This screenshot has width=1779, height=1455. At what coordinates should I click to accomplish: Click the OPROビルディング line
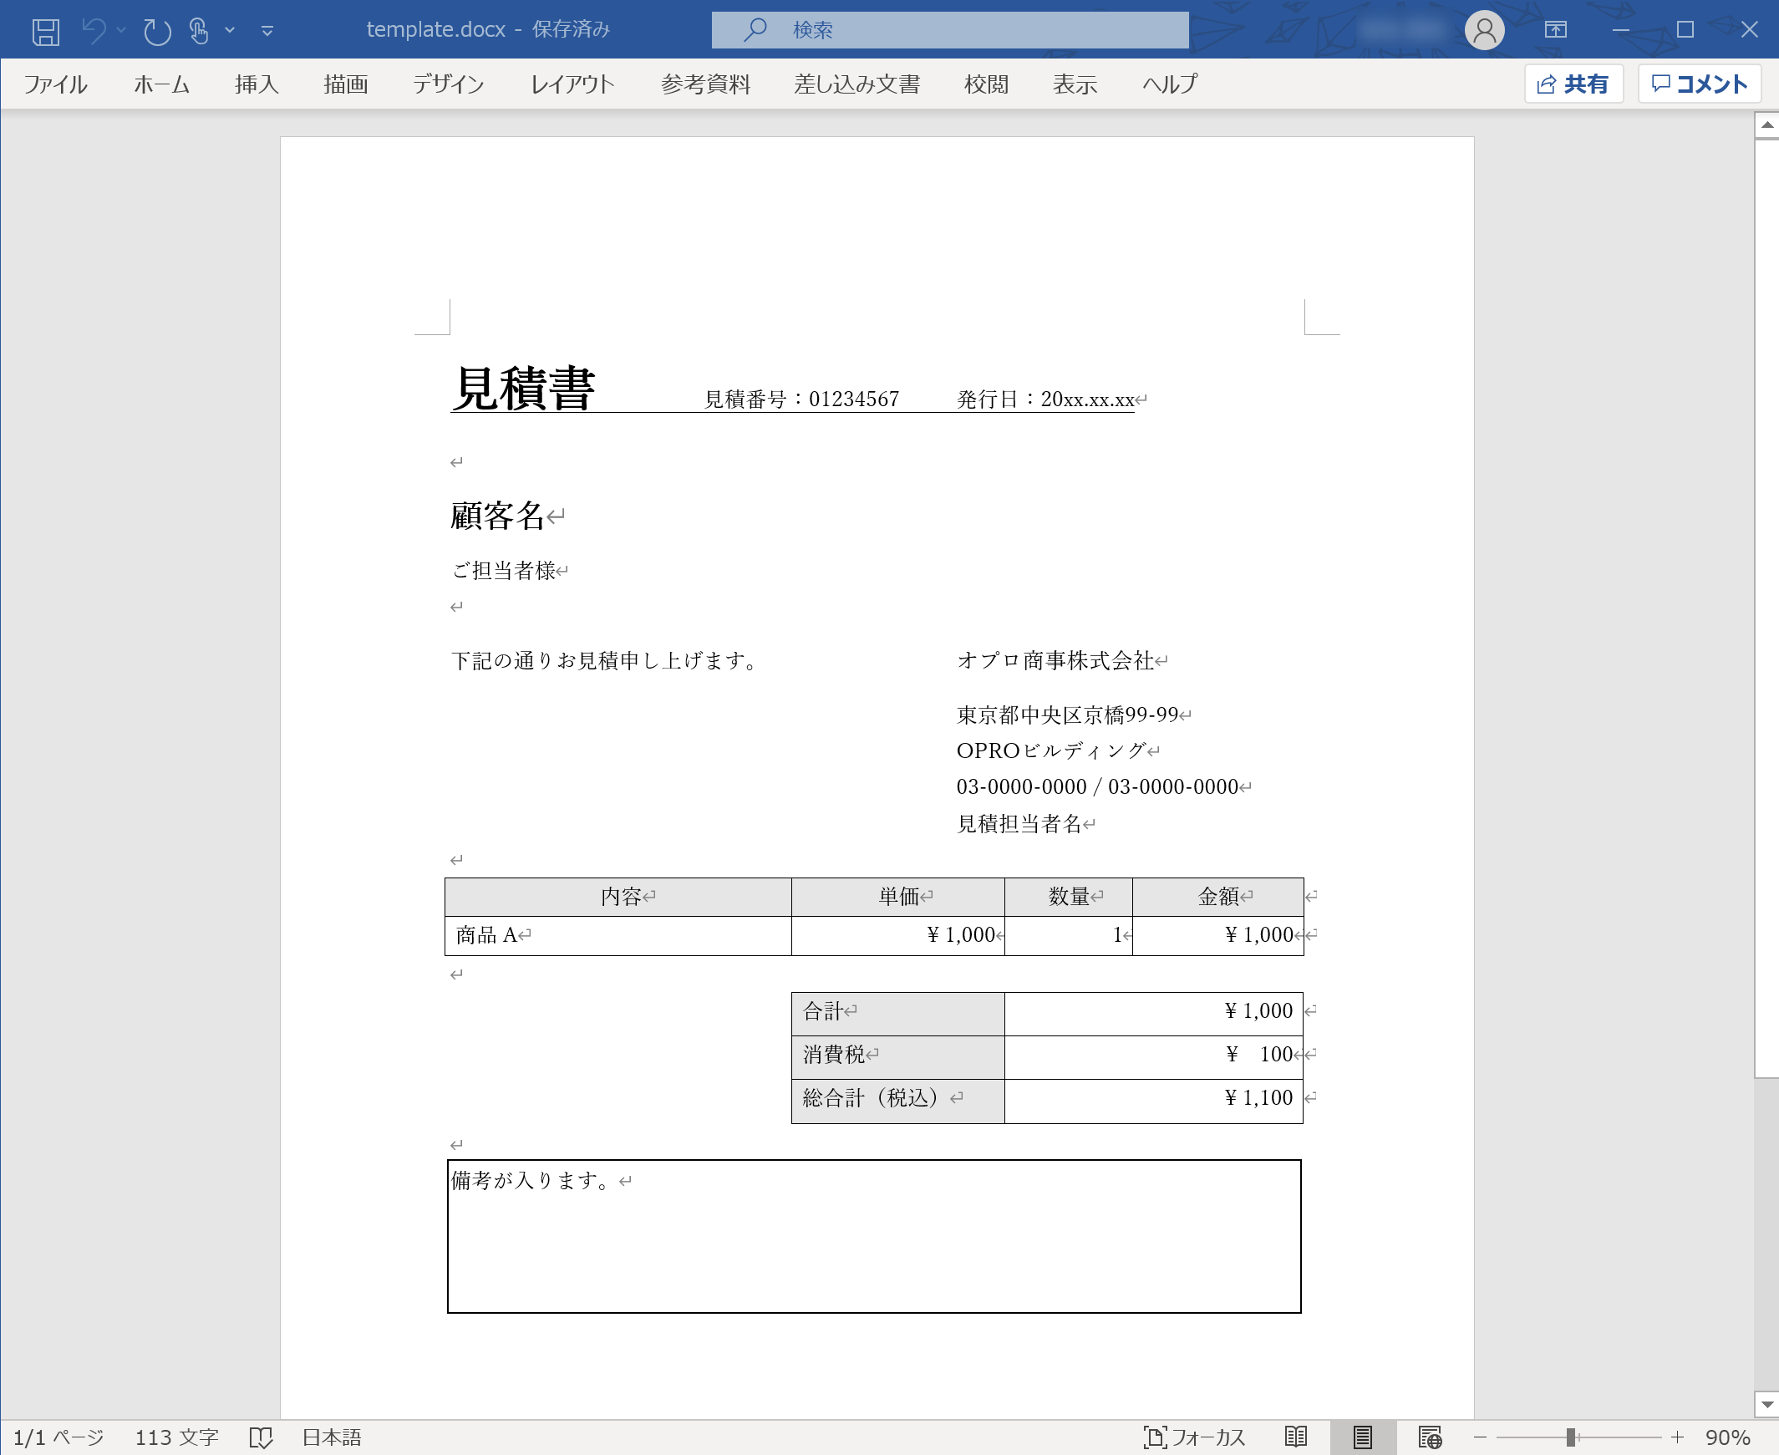1052,751
